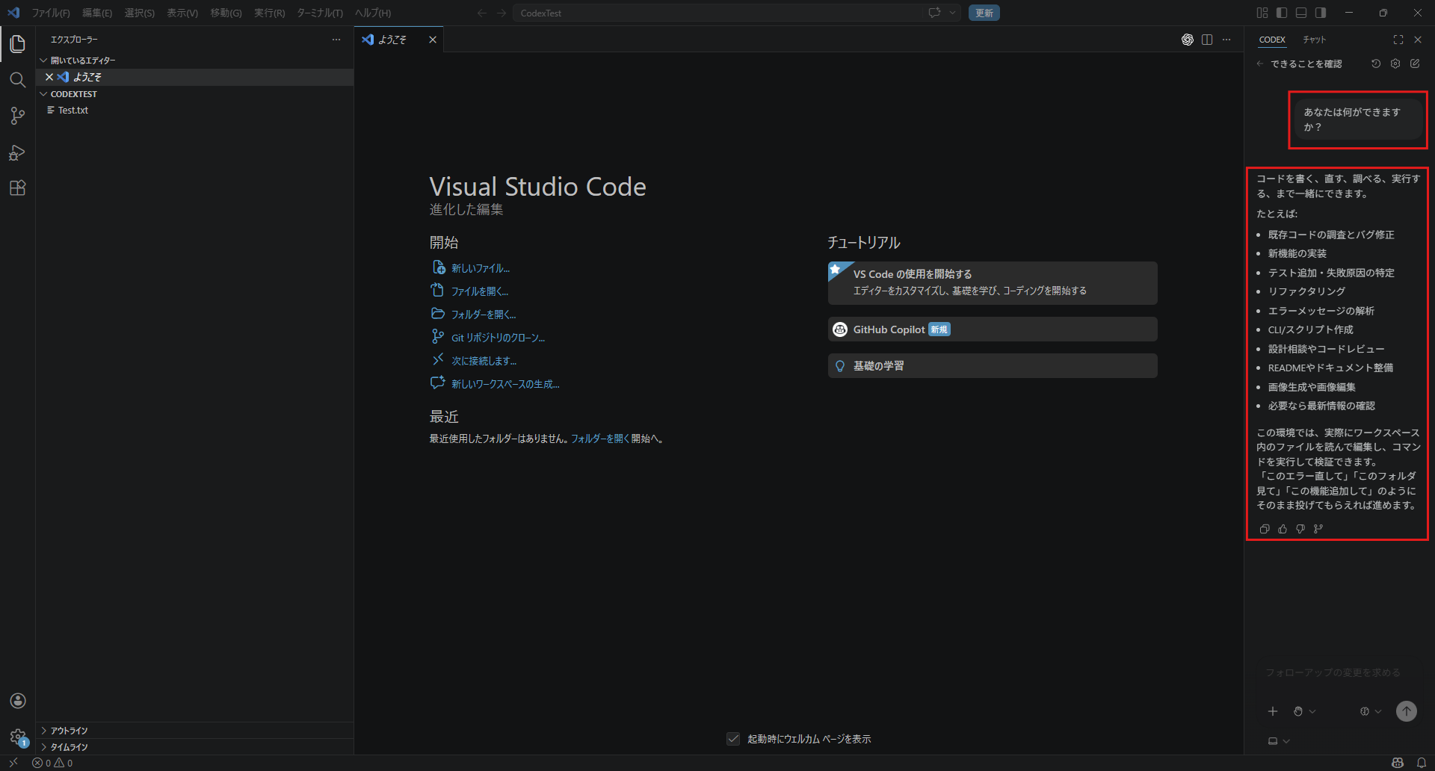
Task: Open the Source Control view in activity bar
Action: [x=17, y=116]
